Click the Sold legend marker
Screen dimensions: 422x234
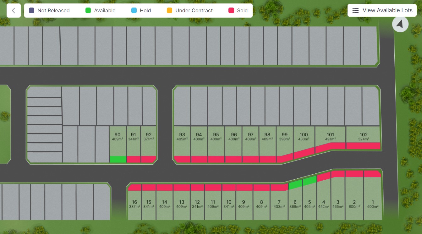232,10
